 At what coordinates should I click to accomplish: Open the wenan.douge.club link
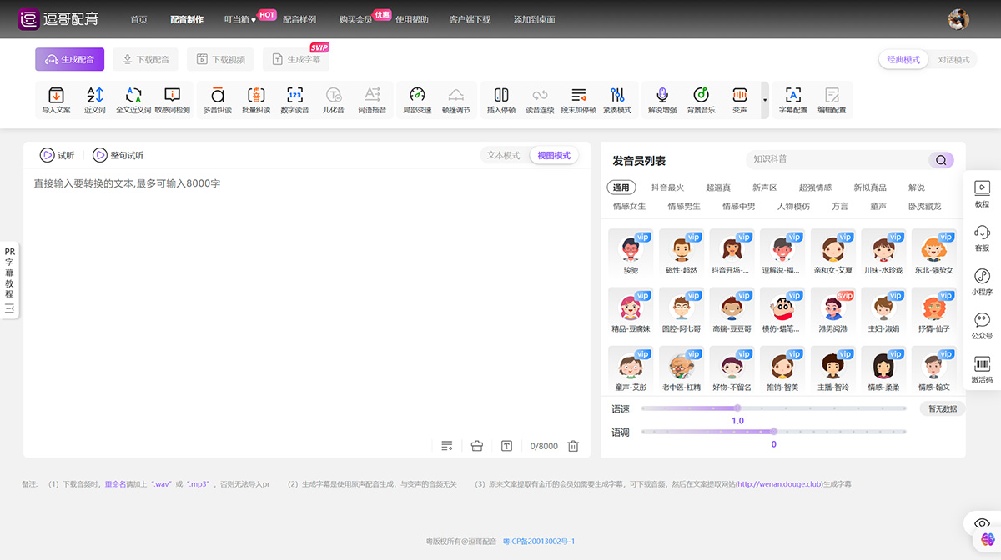777,483
